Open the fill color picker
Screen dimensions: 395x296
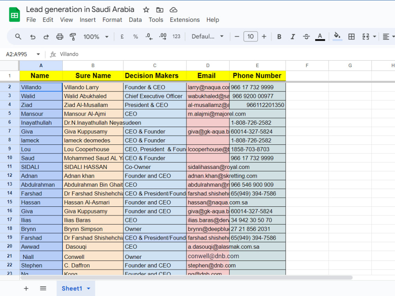pos(337,37)
